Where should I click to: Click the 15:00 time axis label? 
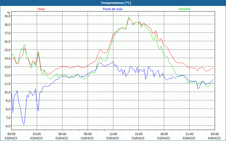138,134
